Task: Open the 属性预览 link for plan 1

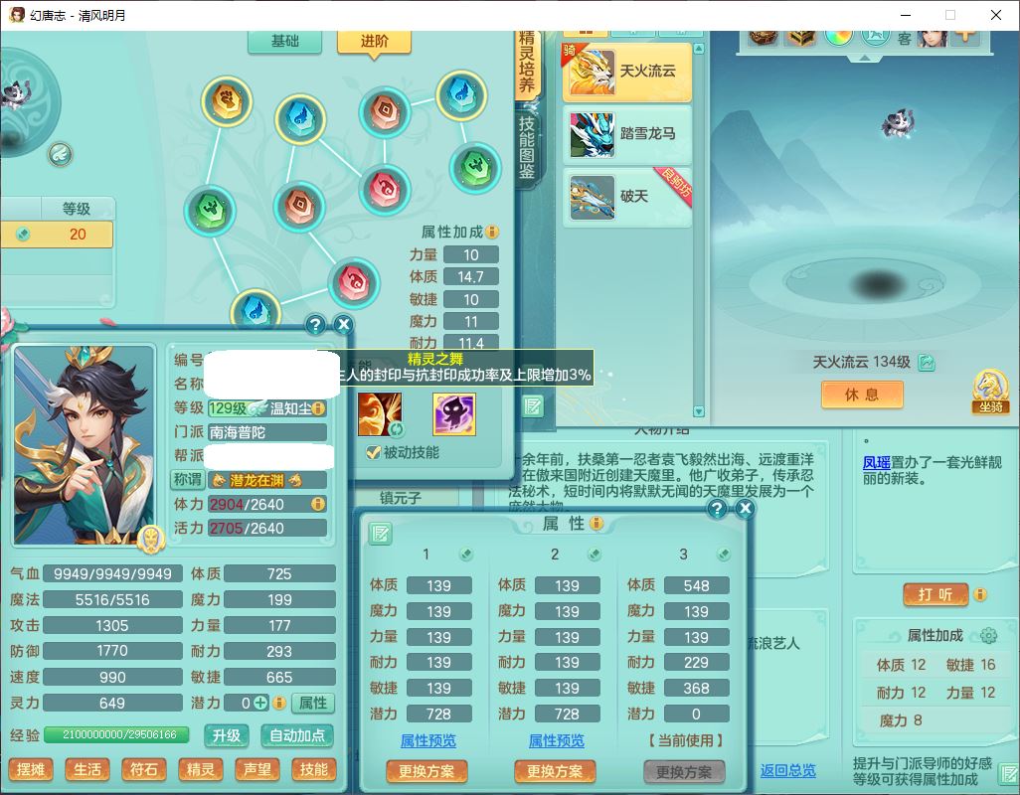Action: point(428,741)
